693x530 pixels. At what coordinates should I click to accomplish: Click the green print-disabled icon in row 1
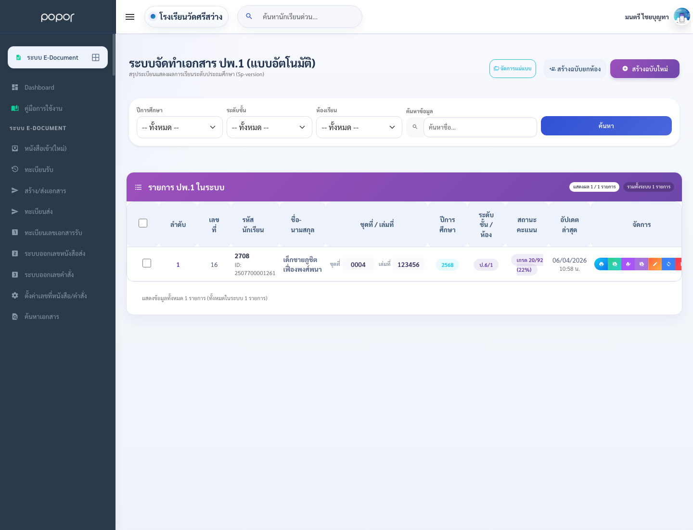615,264
